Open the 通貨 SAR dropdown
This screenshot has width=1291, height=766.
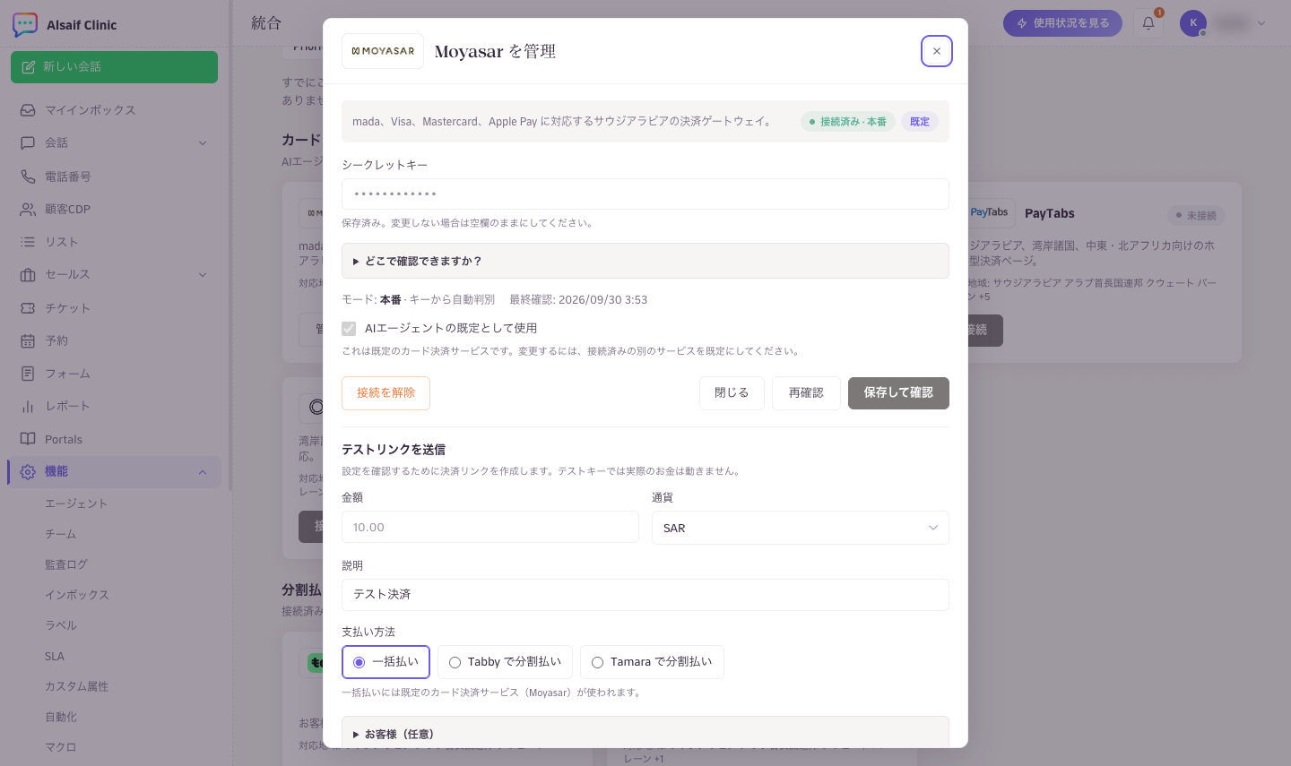801,528
